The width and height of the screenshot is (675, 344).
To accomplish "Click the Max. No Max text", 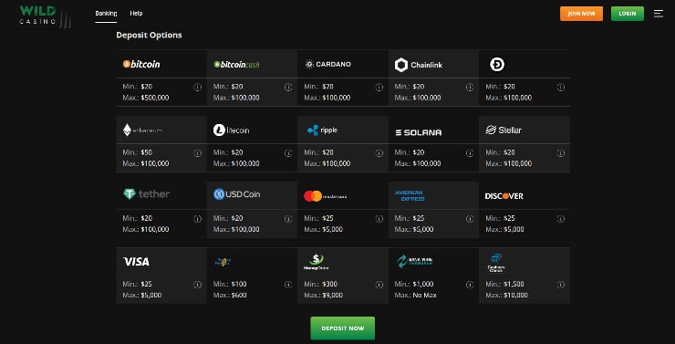I will point(415,296).
